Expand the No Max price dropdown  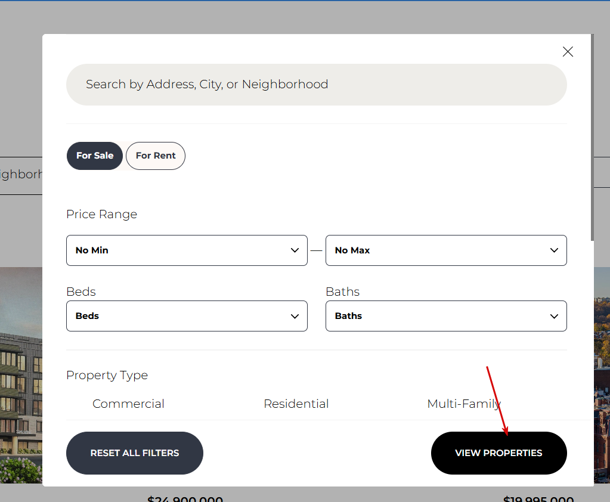click(446, 250)
